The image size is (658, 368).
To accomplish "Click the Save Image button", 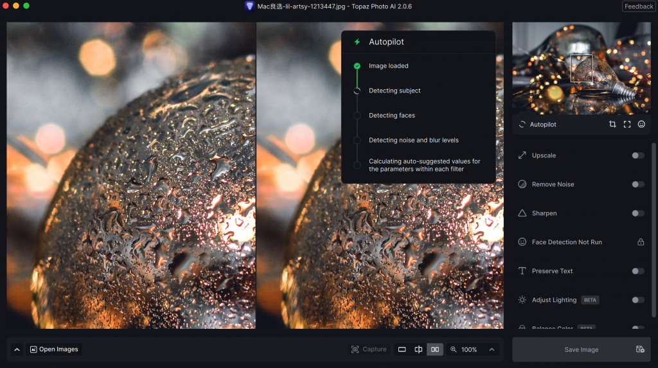I will [581, 349].
